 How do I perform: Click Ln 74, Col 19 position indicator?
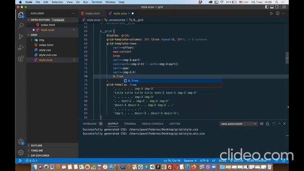click(x=172, y=161)
